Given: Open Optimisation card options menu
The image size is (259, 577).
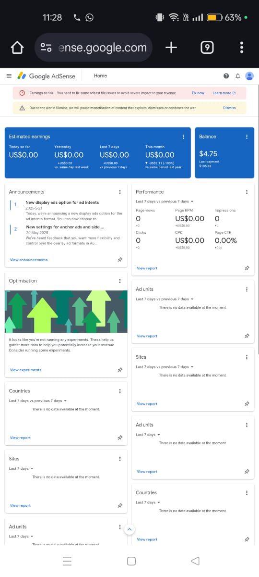Looking at the screenshot, I should 120,281.
